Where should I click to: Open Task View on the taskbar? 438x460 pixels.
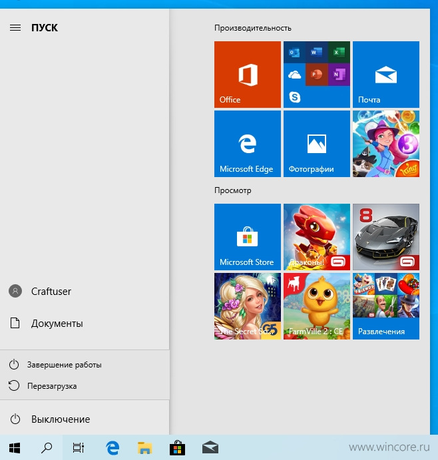pos(79,447)
